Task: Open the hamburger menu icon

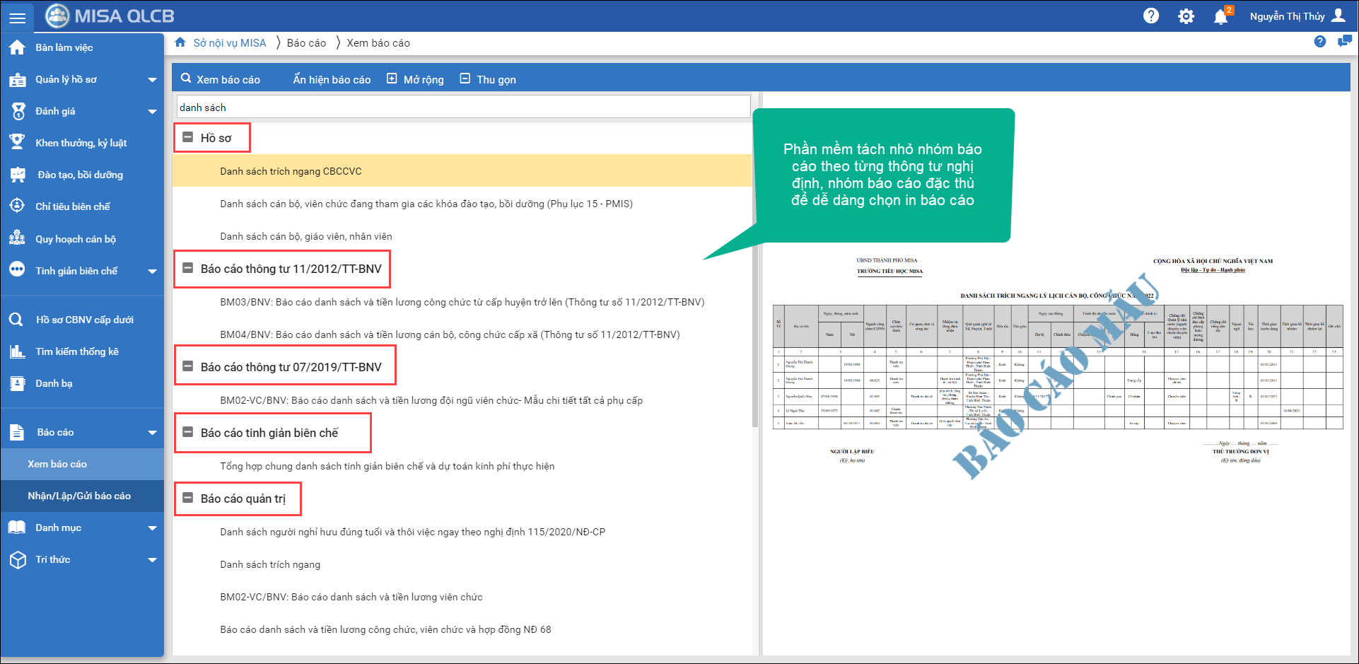Action: pyautogui.click(x=17, y=17)
